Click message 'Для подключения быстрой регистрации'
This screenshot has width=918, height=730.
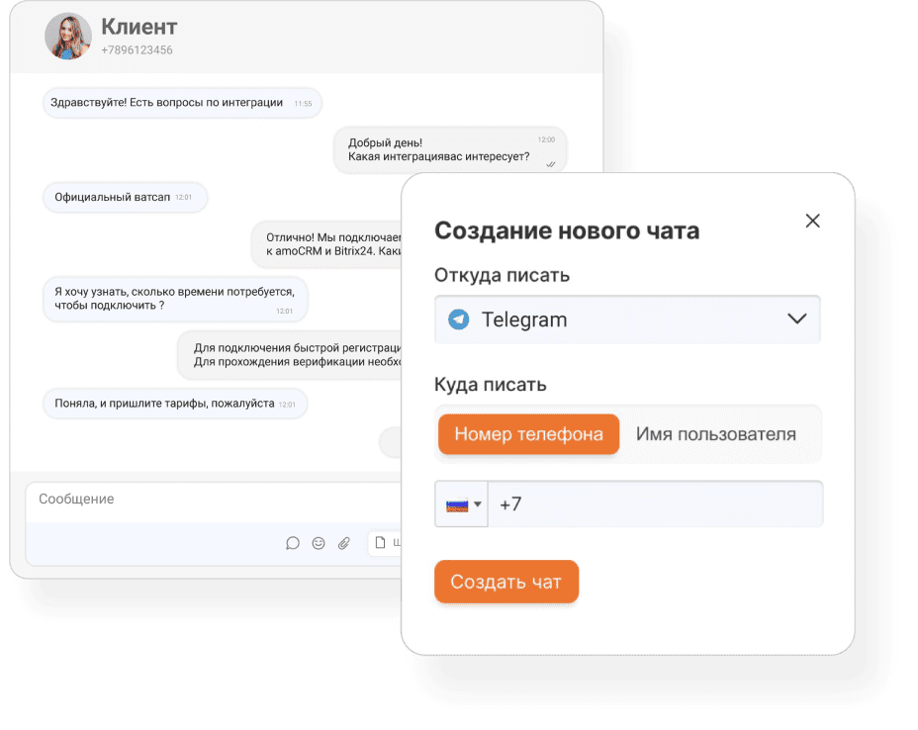tap(290, 355)
